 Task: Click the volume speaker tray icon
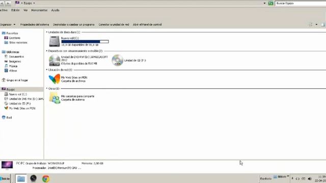310,178
